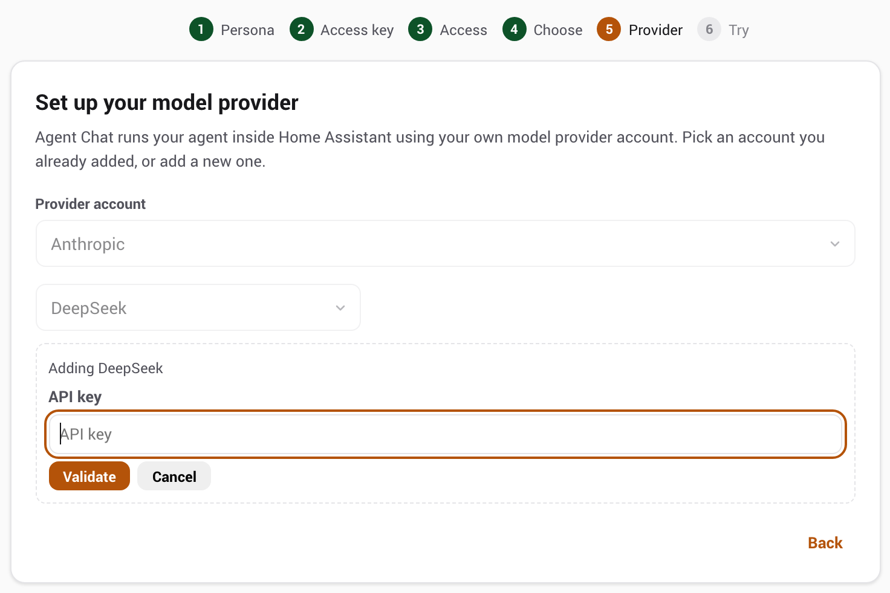The width and height of the screenshot is (890, 593).
Task: Click the bold 'API key' field label
Action: (75, 397)
